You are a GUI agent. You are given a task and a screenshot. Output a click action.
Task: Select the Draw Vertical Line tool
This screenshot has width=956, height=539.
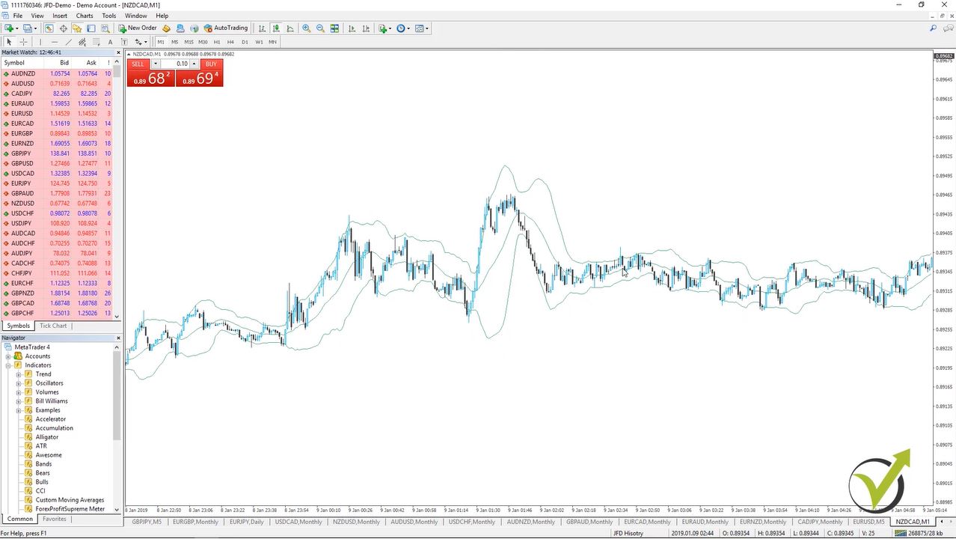click(x=40, y=42)
